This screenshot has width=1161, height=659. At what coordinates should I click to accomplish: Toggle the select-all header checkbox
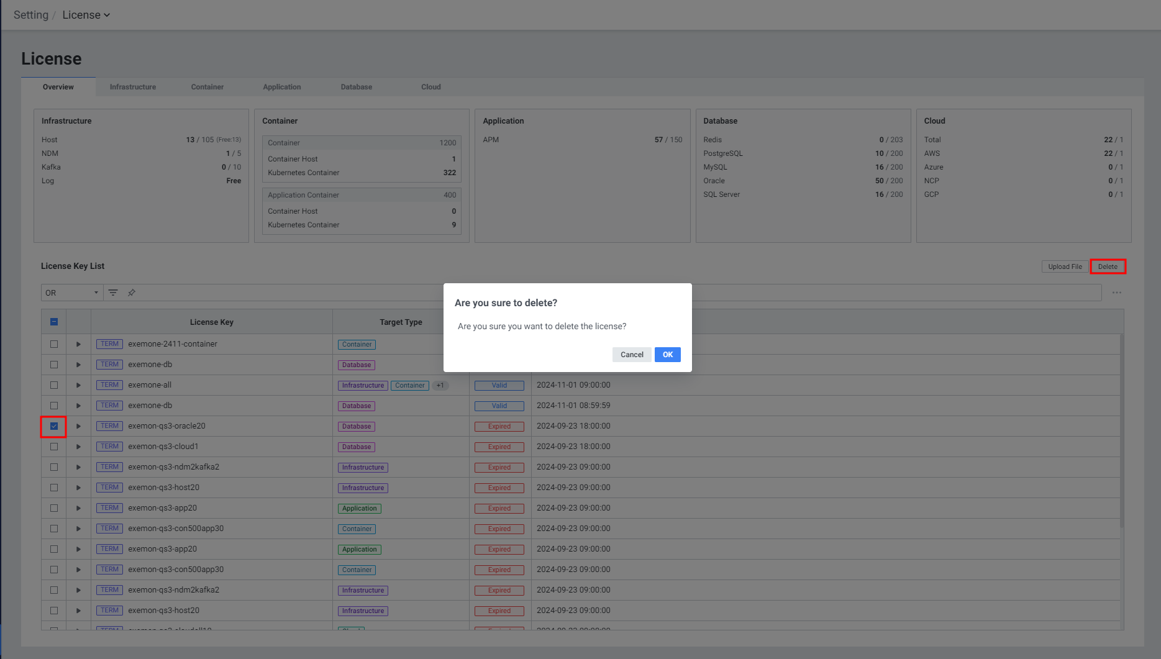[x=54, y=322]
